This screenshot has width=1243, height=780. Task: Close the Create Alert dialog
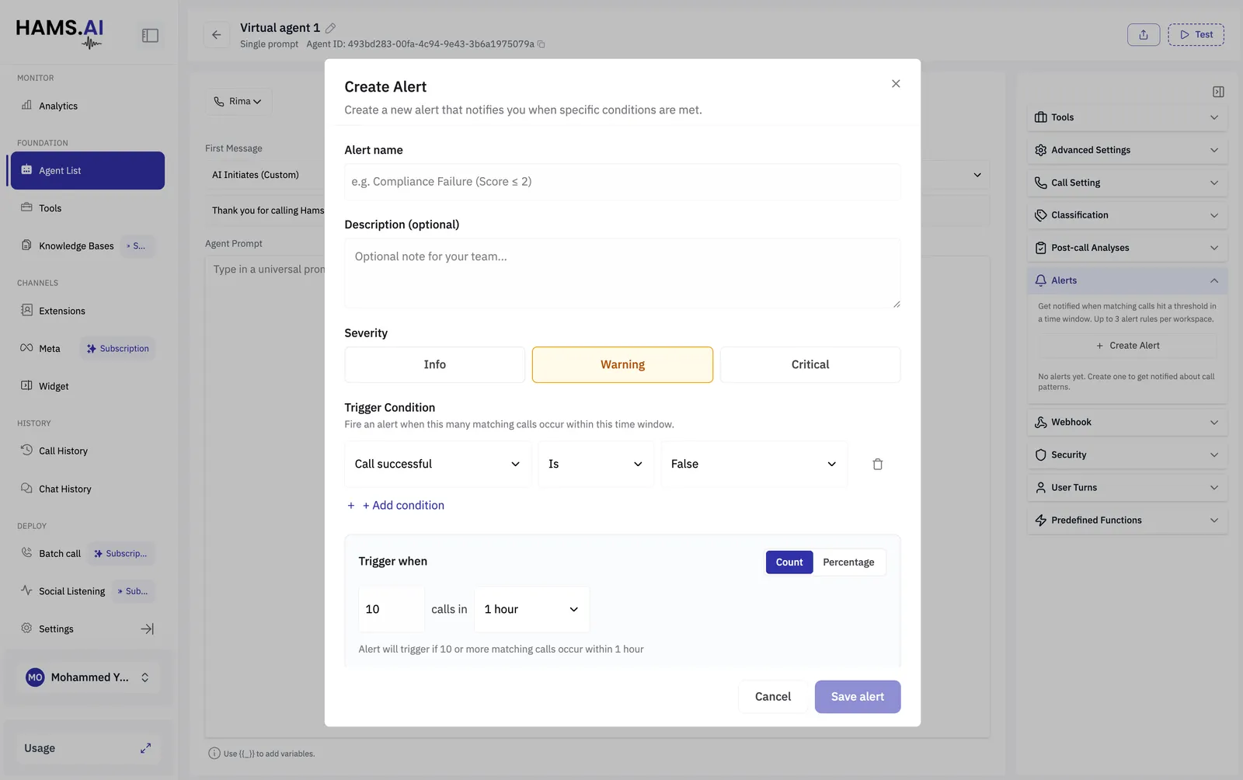click(x=896, y=84)
